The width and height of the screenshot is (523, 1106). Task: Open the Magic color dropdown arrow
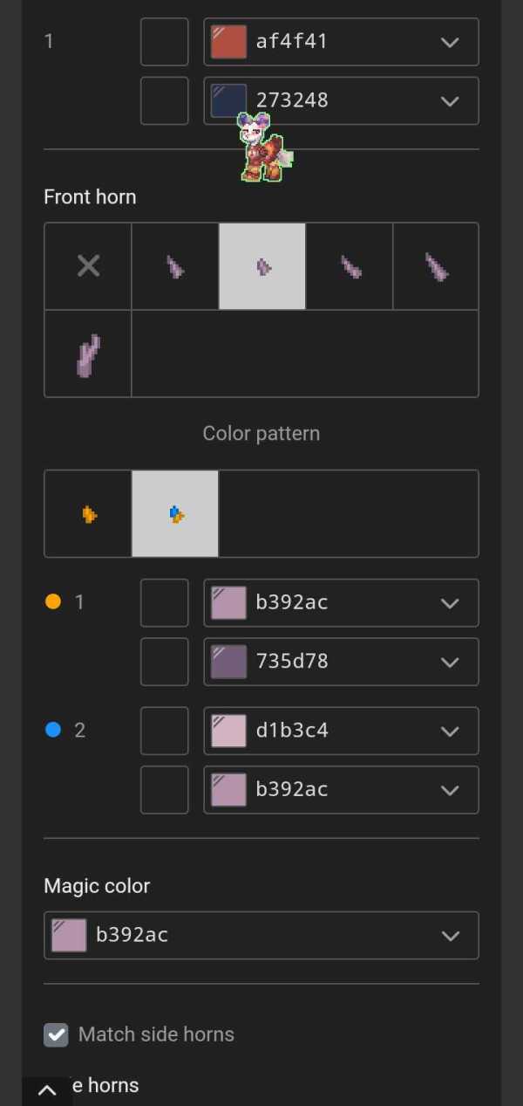[450, 936]
